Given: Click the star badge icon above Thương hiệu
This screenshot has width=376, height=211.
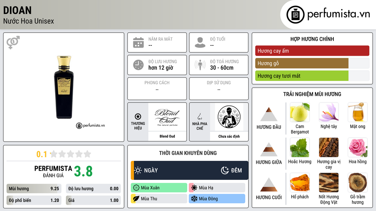Looking at the screenshot, I should [138, 116].
